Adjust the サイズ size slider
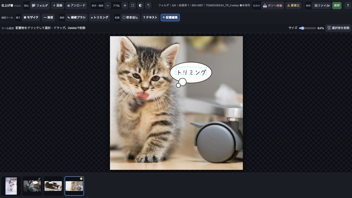Viewport: 352px width, 198px height. pyautogui.click(x=307, y=28)
